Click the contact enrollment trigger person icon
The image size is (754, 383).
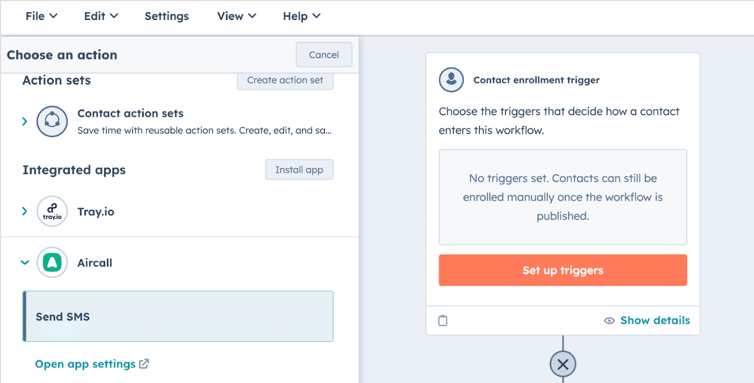coord(451,80)
